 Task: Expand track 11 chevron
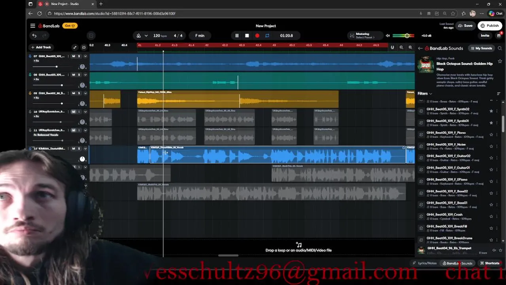(x=85, y=130)
